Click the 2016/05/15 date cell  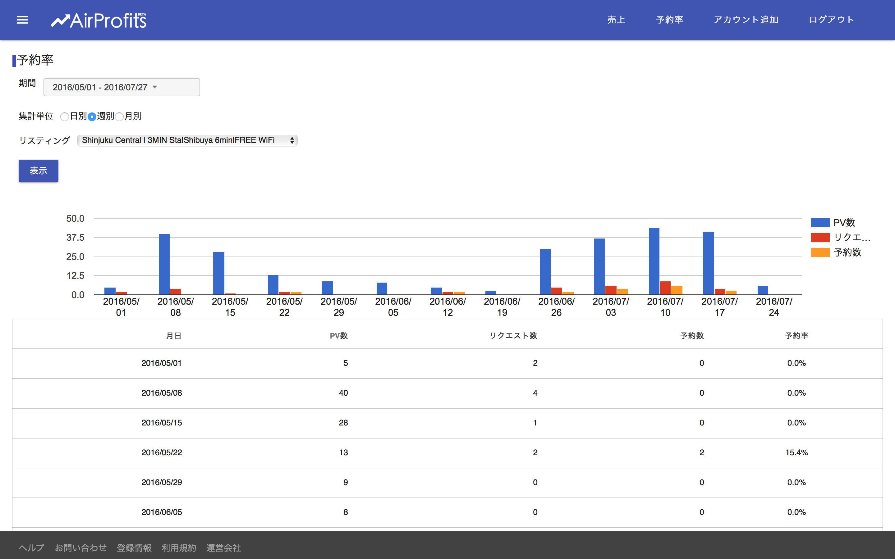[162, 423]
